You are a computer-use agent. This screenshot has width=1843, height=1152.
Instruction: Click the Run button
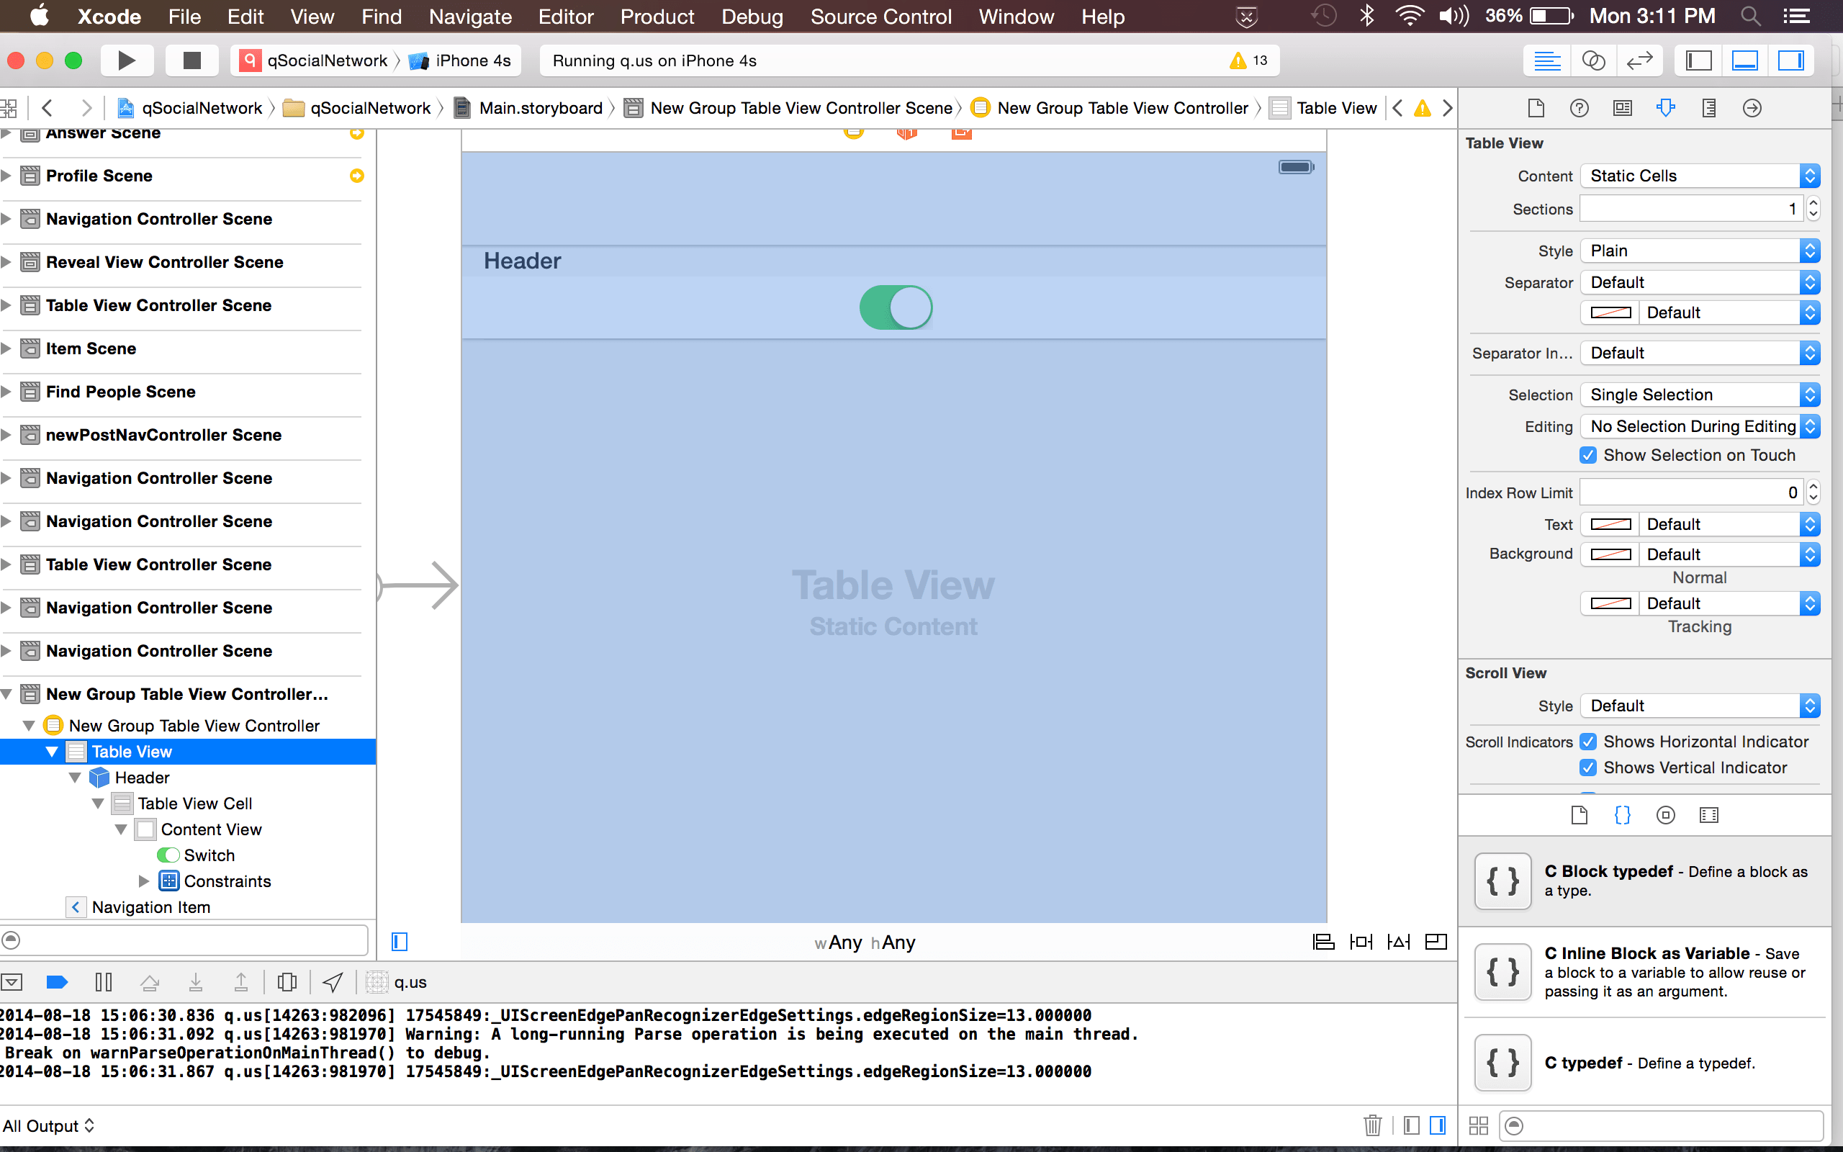coord(127,60)
